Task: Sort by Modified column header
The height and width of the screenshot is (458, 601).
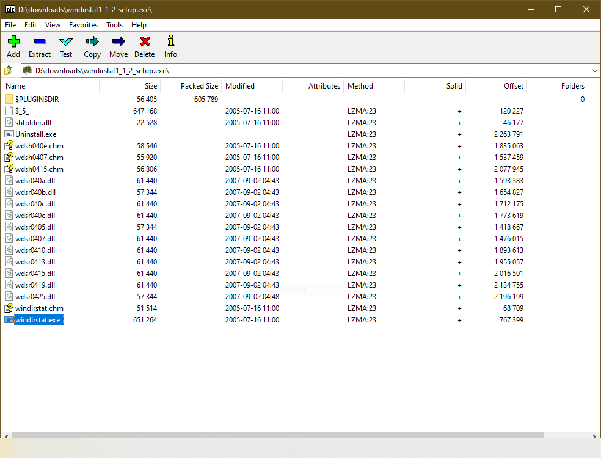Action: coord(252,86)
